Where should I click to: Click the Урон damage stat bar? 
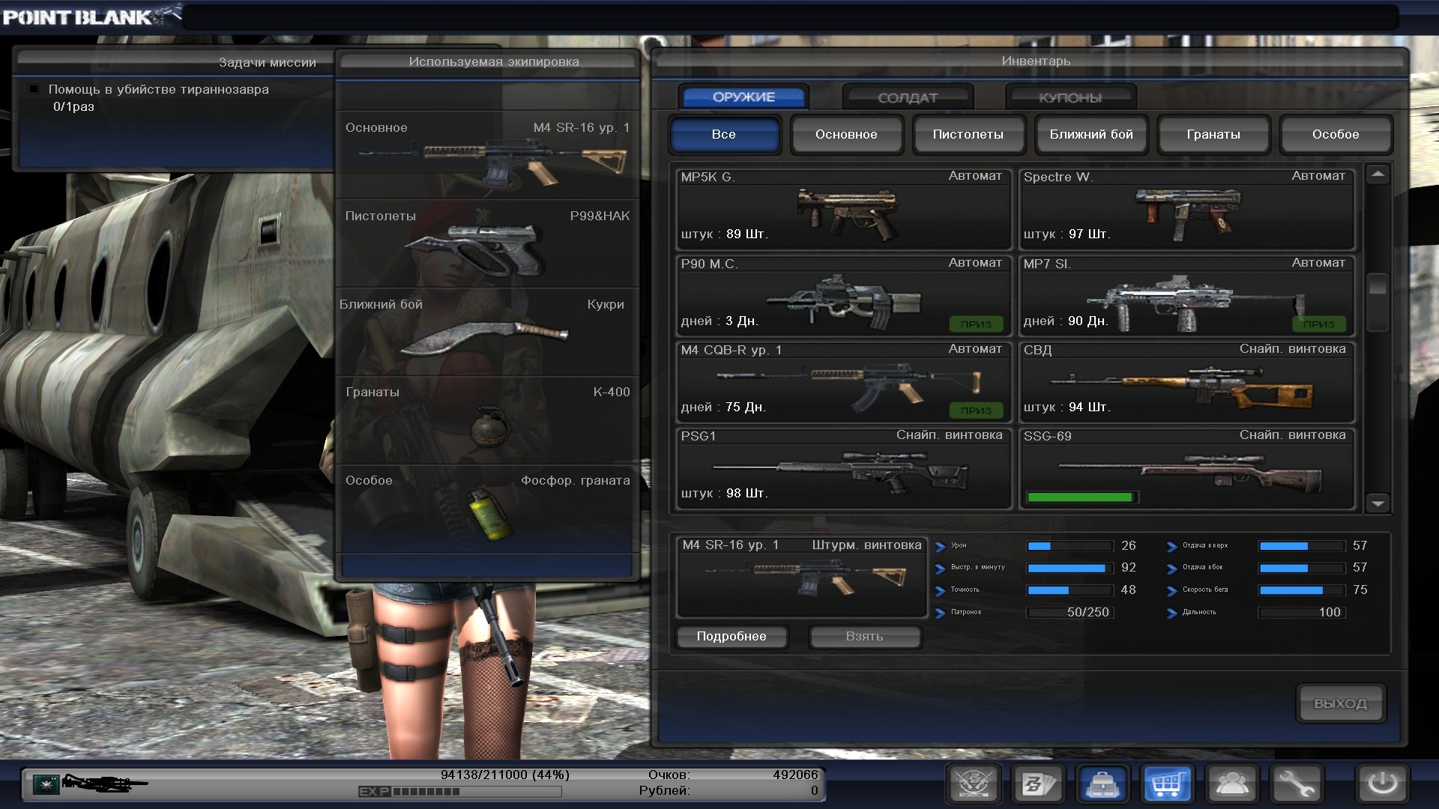pyautogui.click(x=1070, y=545)
